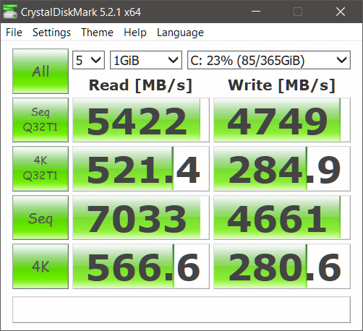Click the Seq Q32T1 write result 4749

(282, 120)
